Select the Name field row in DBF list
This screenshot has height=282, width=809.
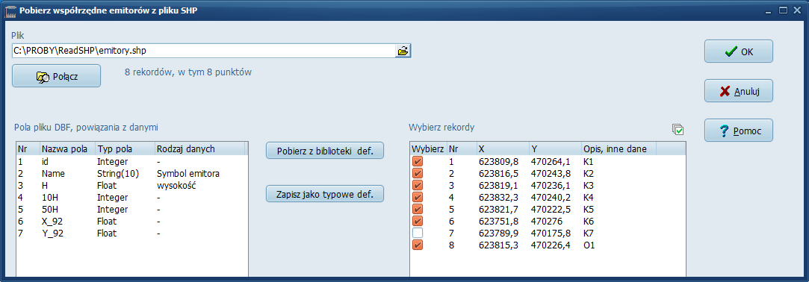click(132, 174)
